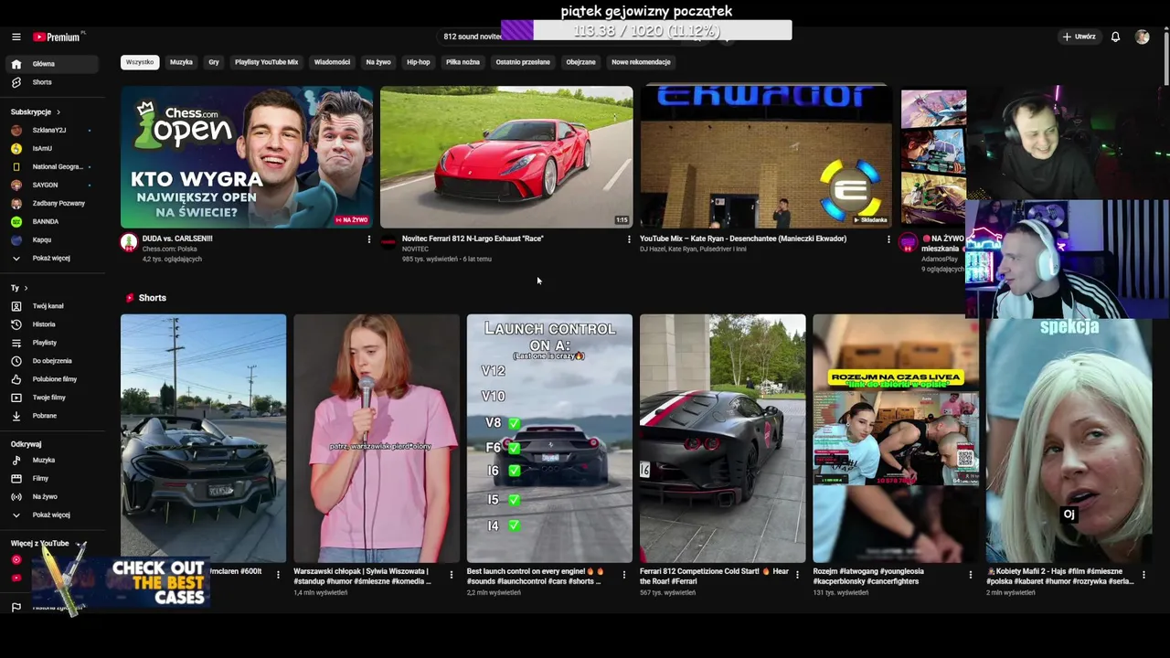The width and height of the screenshot is (1170, 658).
Task: Click the Chess.com: Polska channel name
Action: [x=170, y=249]
